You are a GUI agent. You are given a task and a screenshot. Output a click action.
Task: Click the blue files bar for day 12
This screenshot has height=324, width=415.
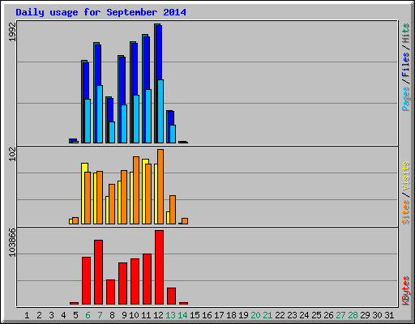click(159, 53)
